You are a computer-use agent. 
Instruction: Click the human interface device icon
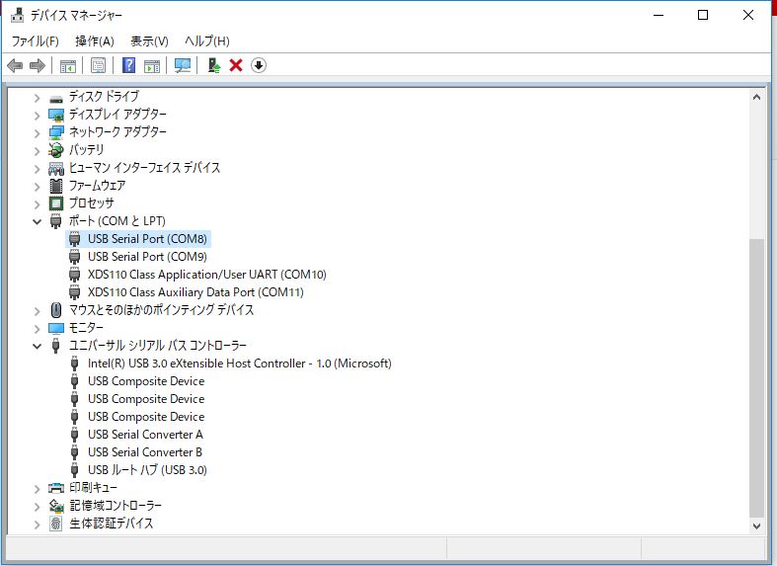[x=56, y=169]
